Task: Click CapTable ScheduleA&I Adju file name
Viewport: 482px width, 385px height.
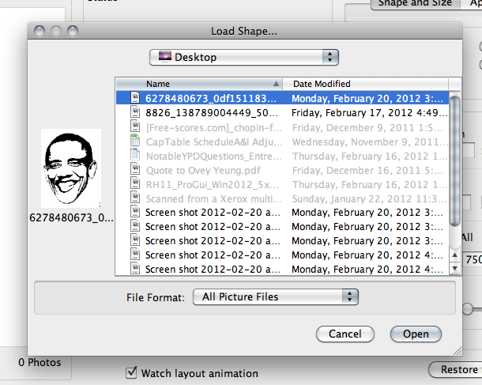Action: click(x=214, y=142)
